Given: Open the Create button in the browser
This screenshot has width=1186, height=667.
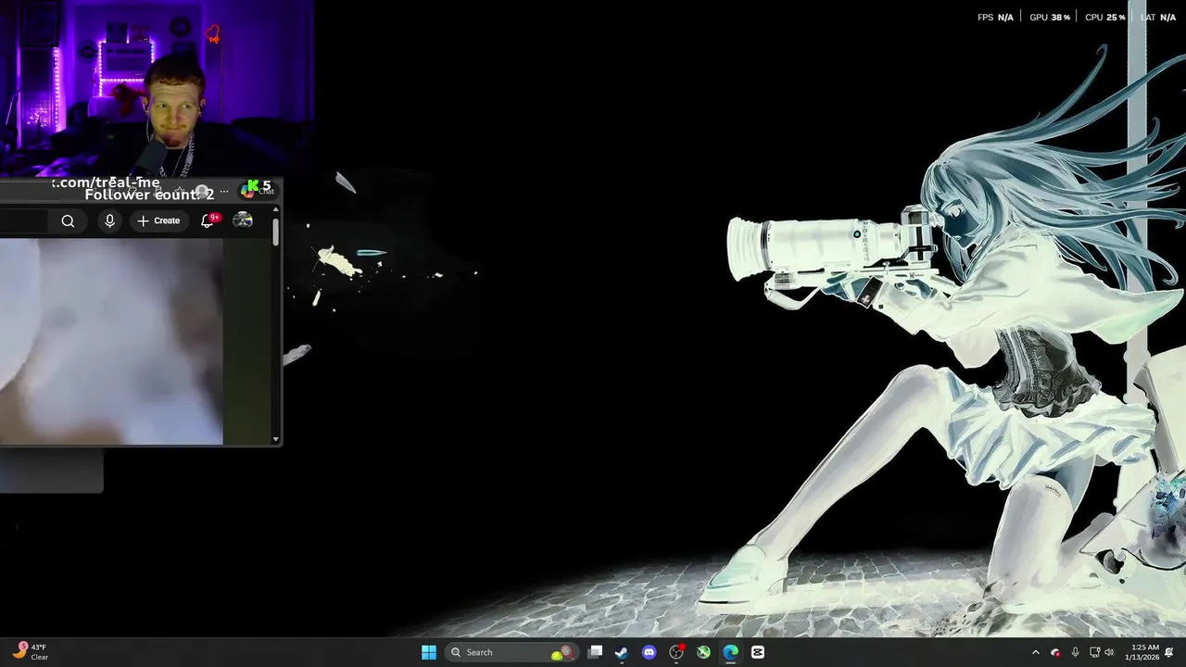Looking at the screenshot, I should (x=158, y=220).
